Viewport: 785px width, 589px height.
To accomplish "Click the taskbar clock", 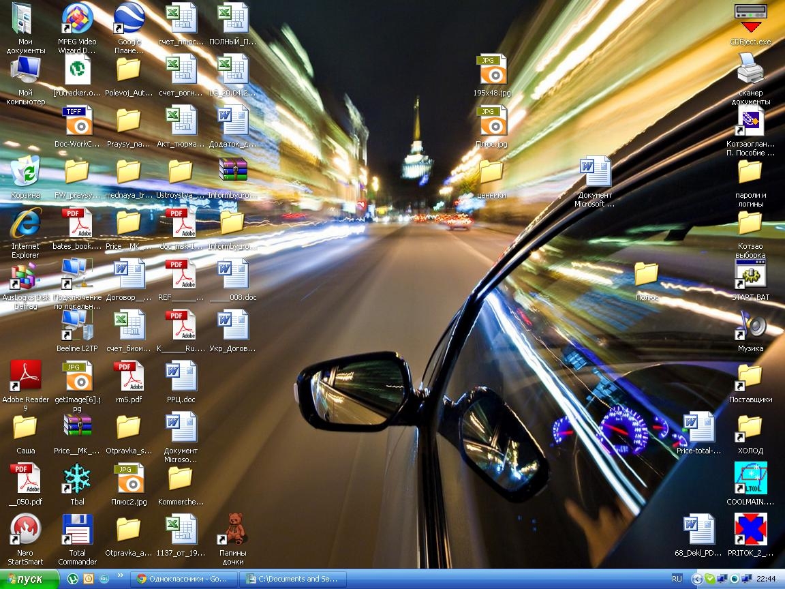I will (765, 579).
